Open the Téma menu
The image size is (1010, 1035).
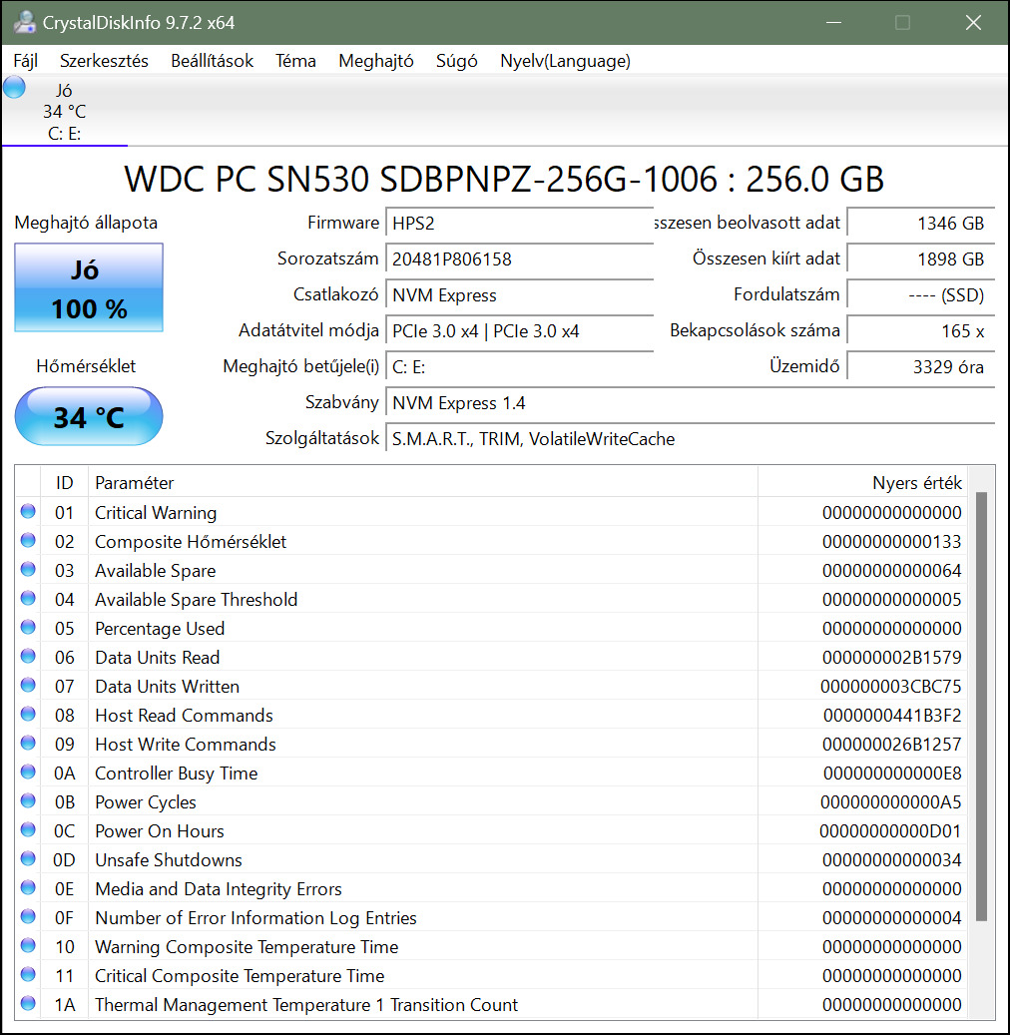[295, 61]
